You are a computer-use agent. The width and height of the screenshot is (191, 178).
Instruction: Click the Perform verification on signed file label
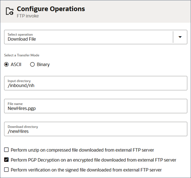pyautogui.click(x=86, y=170)
